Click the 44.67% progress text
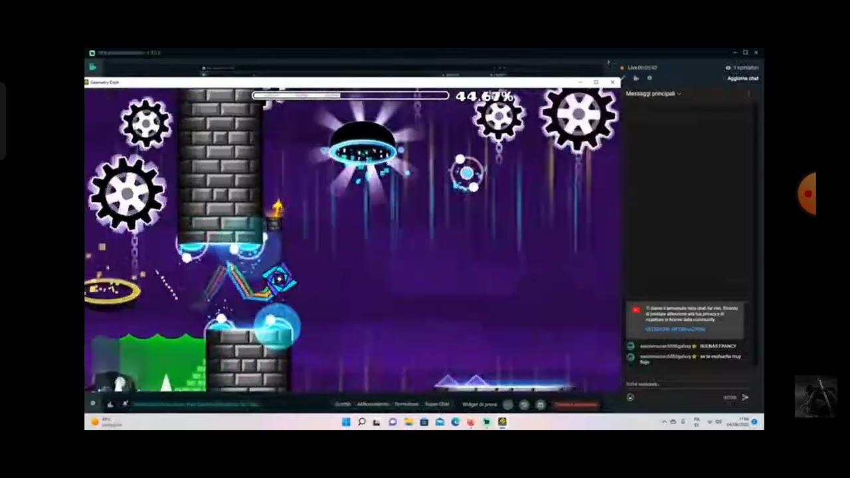 [x=484, y=97]
